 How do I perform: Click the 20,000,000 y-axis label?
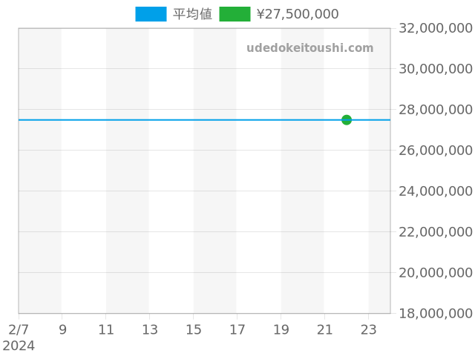click(x=435, y=273)
